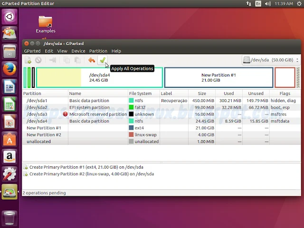Open the View menu
Screen dimensions: 304x228
62,51
